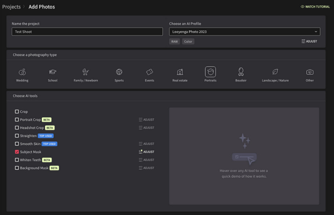Pick the Family / Newborn stroller icon

click(86, 72)
